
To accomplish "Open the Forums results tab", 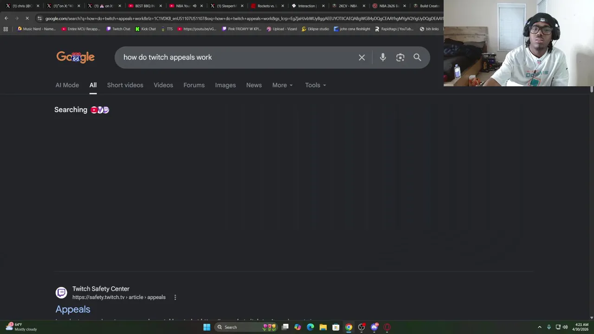I will [x=194, y=85].
